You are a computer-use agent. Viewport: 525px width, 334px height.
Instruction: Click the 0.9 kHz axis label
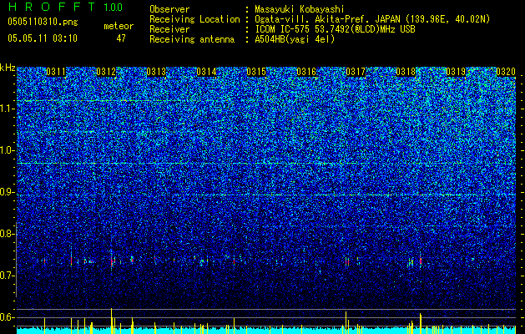8,192
